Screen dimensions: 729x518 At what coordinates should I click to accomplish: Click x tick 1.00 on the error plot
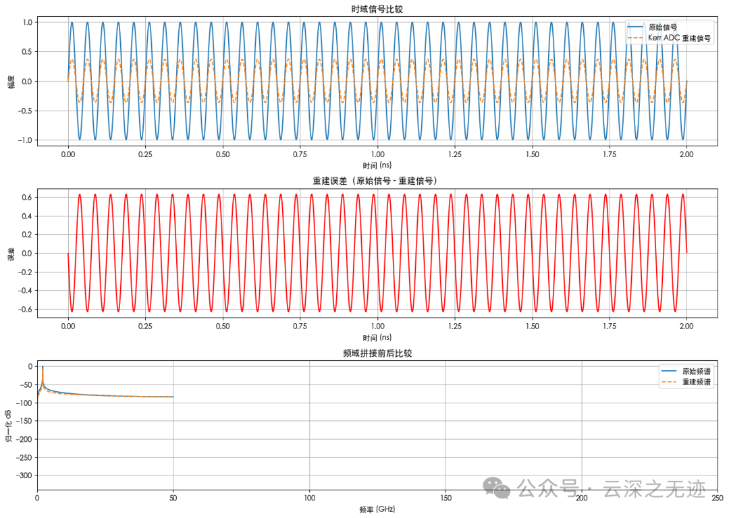pos(377,326)
